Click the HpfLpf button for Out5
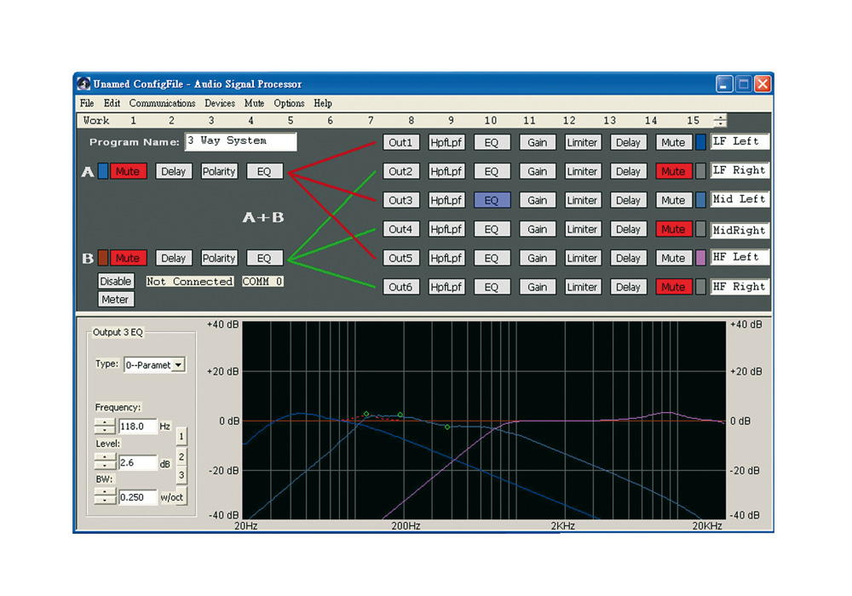Viewport: 852px width, 596px height. 446,258
